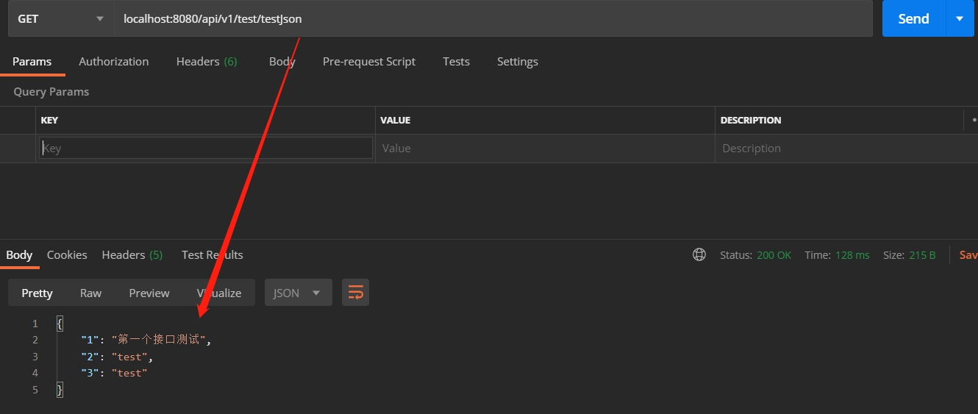
Task: Click line number 5 in response
Action: [35, 390]
